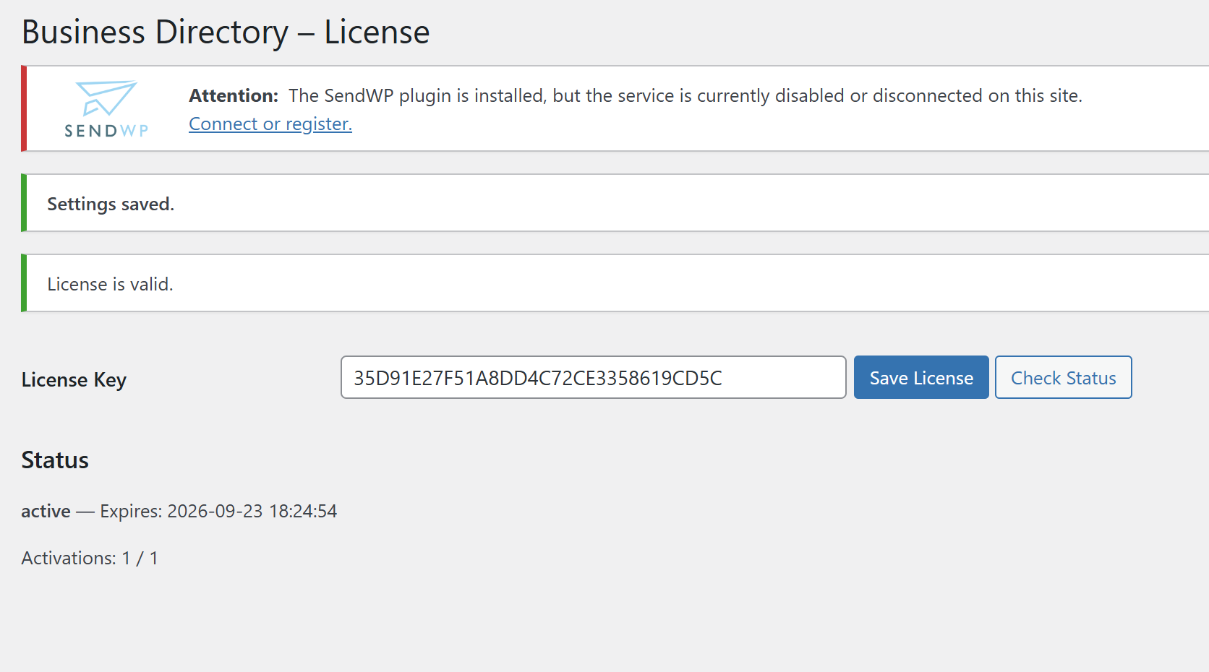Click the red bar on SendWP notice
This screenshot has height=672, width=1209.
click(x=24, y=108)
